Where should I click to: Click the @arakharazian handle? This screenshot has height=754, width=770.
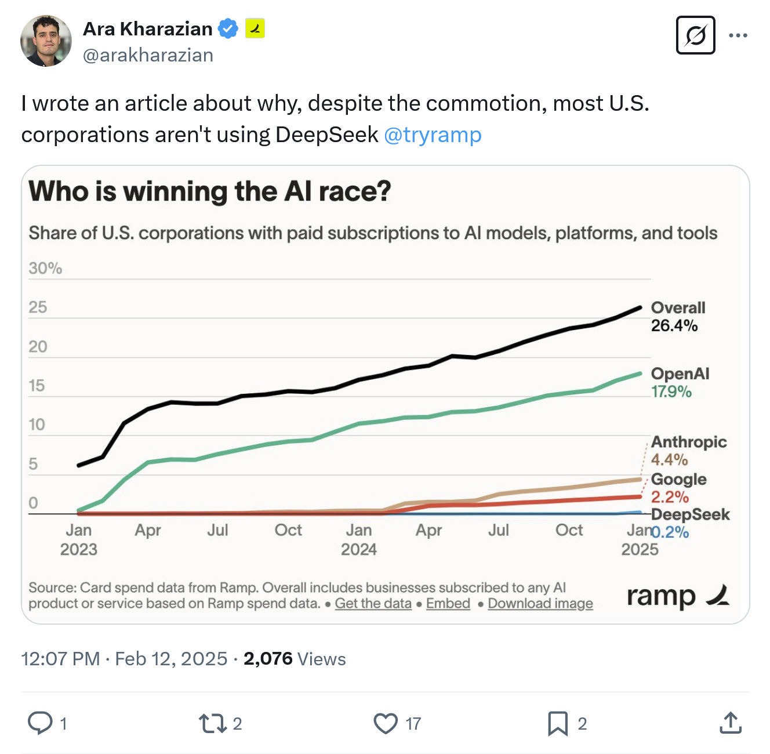148,55
